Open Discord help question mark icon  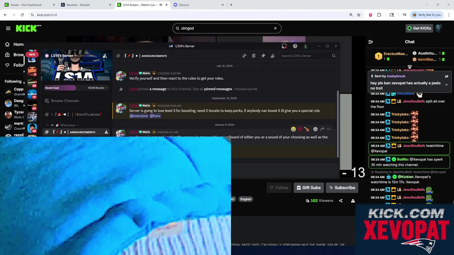295,46
